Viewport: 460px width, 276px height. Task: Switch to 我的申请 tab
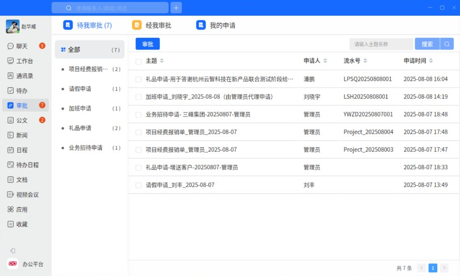216,25
